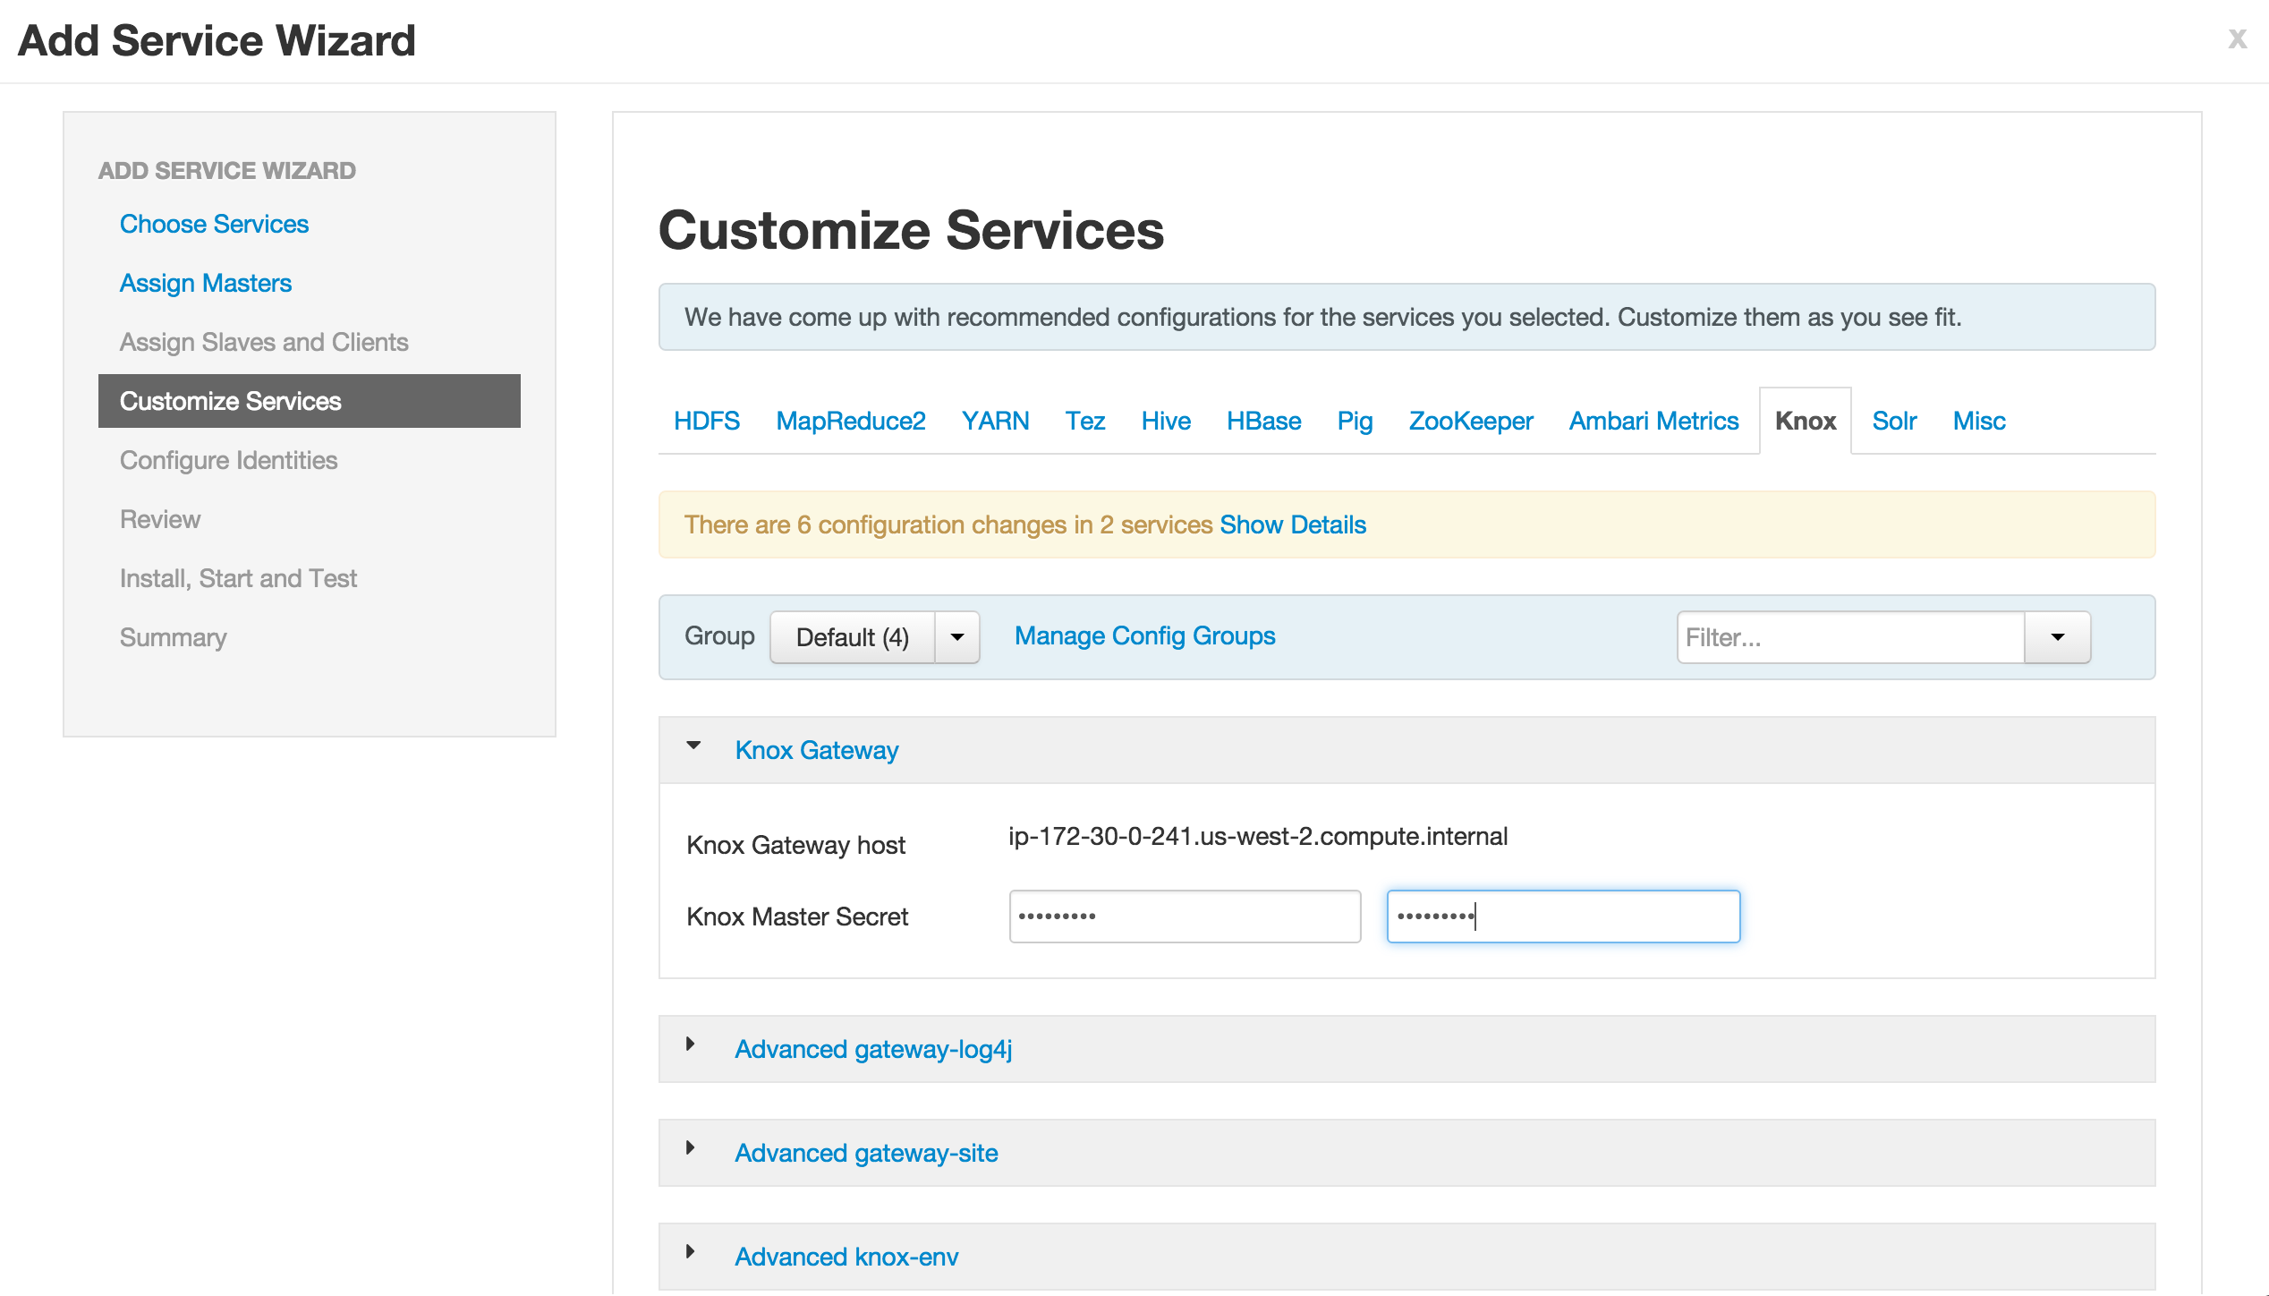The height and width of the screenshot is (1296, 2269).
Task: Switch to the Solr tab
Action: click(x=1894, y=421)
